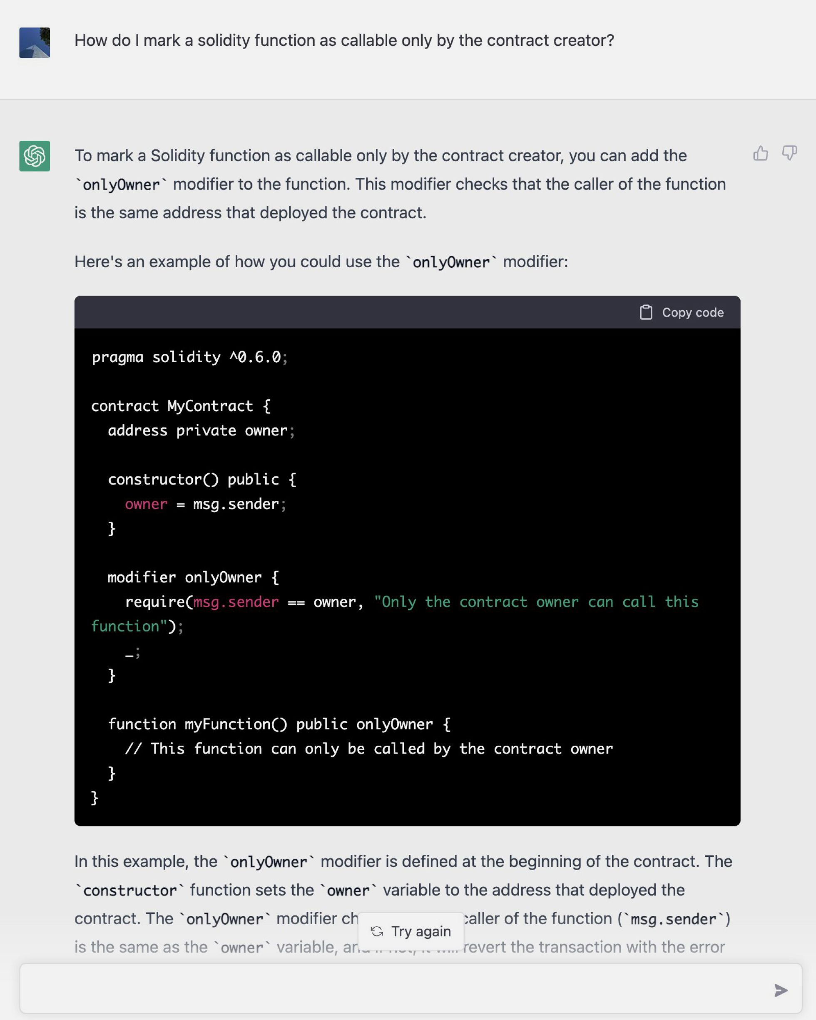
Task: Copy code using the Copy code button
Action: (x=682, y=312)
